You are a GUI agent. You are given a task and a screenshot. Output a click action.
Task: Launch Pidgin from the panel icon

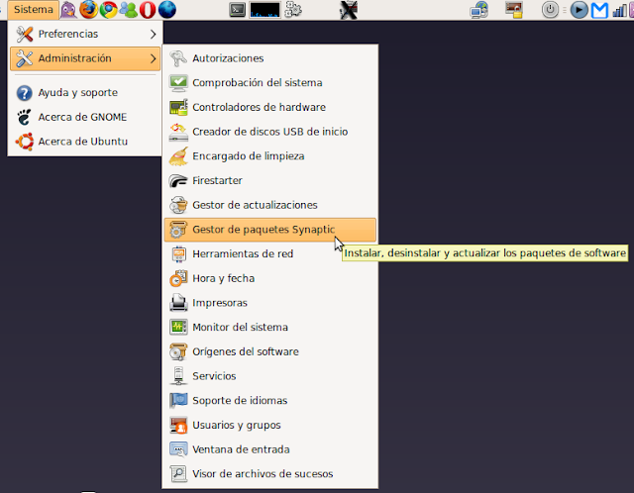point(68,10)
